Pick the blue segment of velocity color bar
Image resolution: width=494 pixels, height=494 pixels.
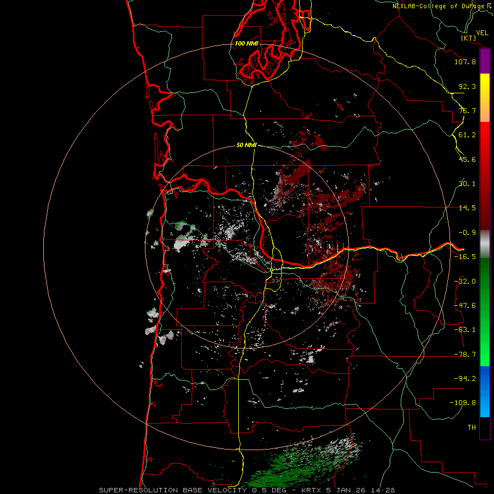(485, 391)
